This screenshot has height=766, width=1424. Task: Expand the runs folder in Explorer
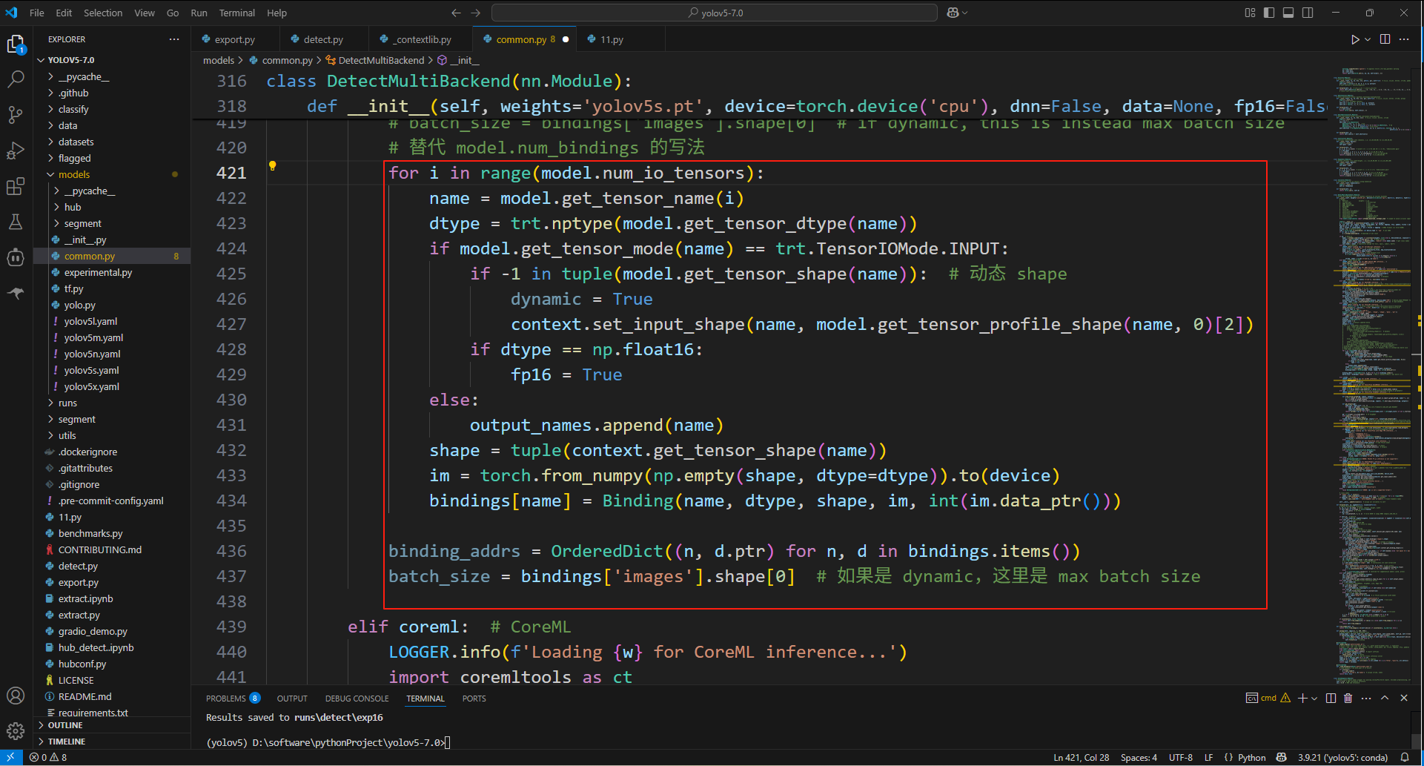click(67, 403)
